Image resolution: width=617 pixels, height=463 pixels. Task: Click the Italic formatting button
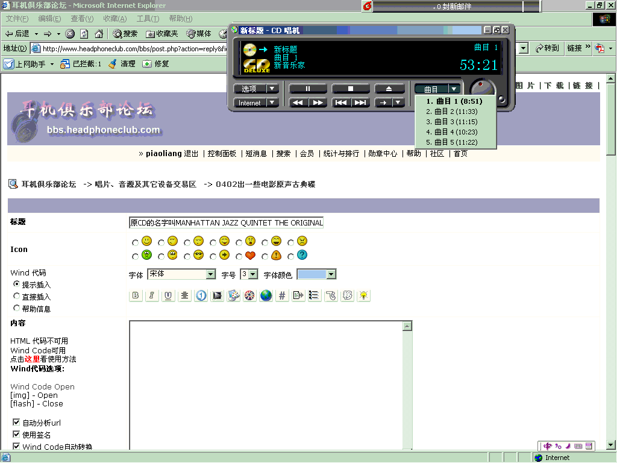152,295
